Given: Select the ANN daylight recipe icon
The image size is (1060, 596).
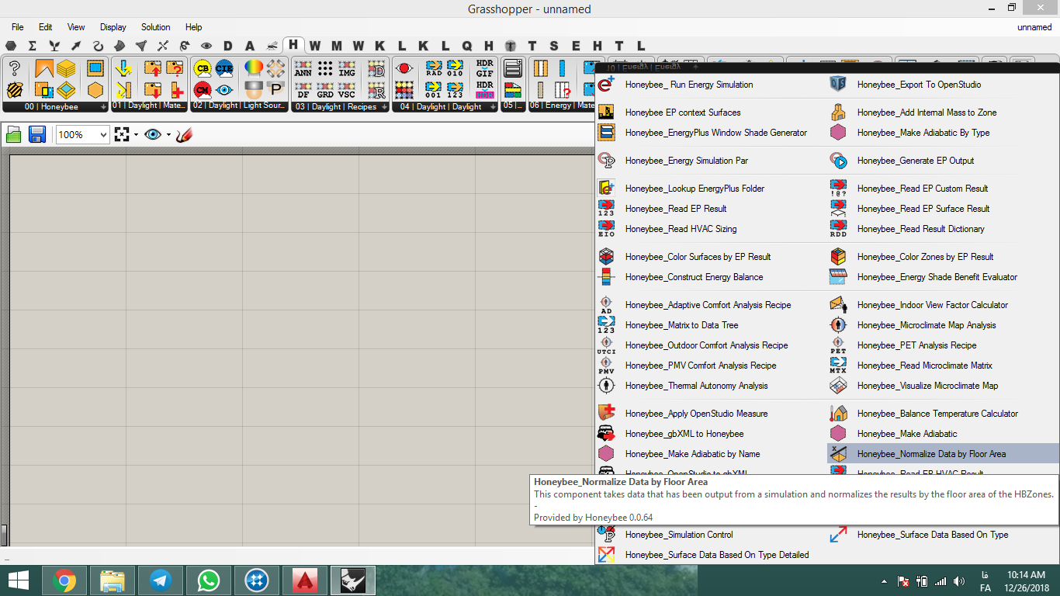Looking at the screenshot, I should (x=303, y=68).
